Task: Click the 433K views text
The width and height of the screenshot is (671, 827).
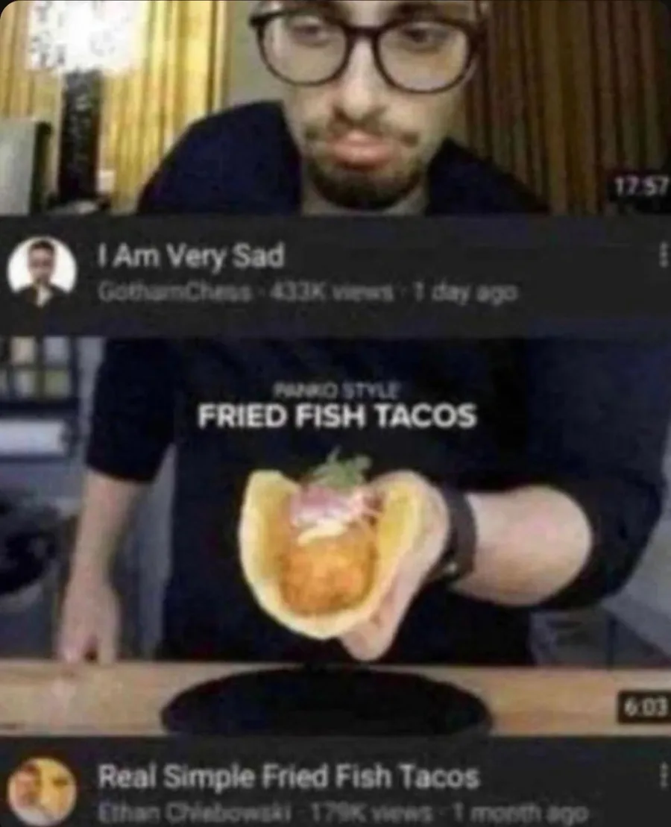Action: (332, 292)
